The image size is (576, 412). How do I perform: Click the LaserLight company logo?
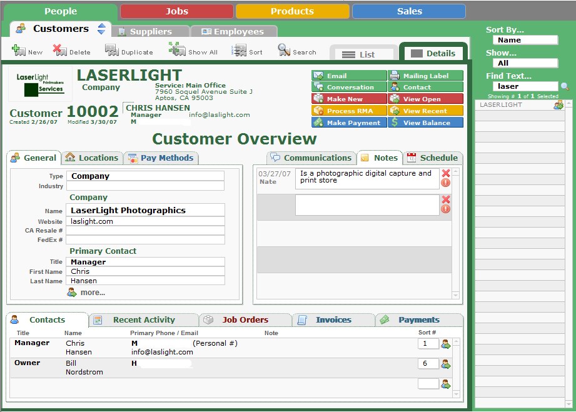tap(41, 84)
